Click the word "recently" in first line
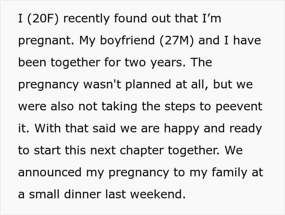The image size is (285, 215). coord(86,19)
